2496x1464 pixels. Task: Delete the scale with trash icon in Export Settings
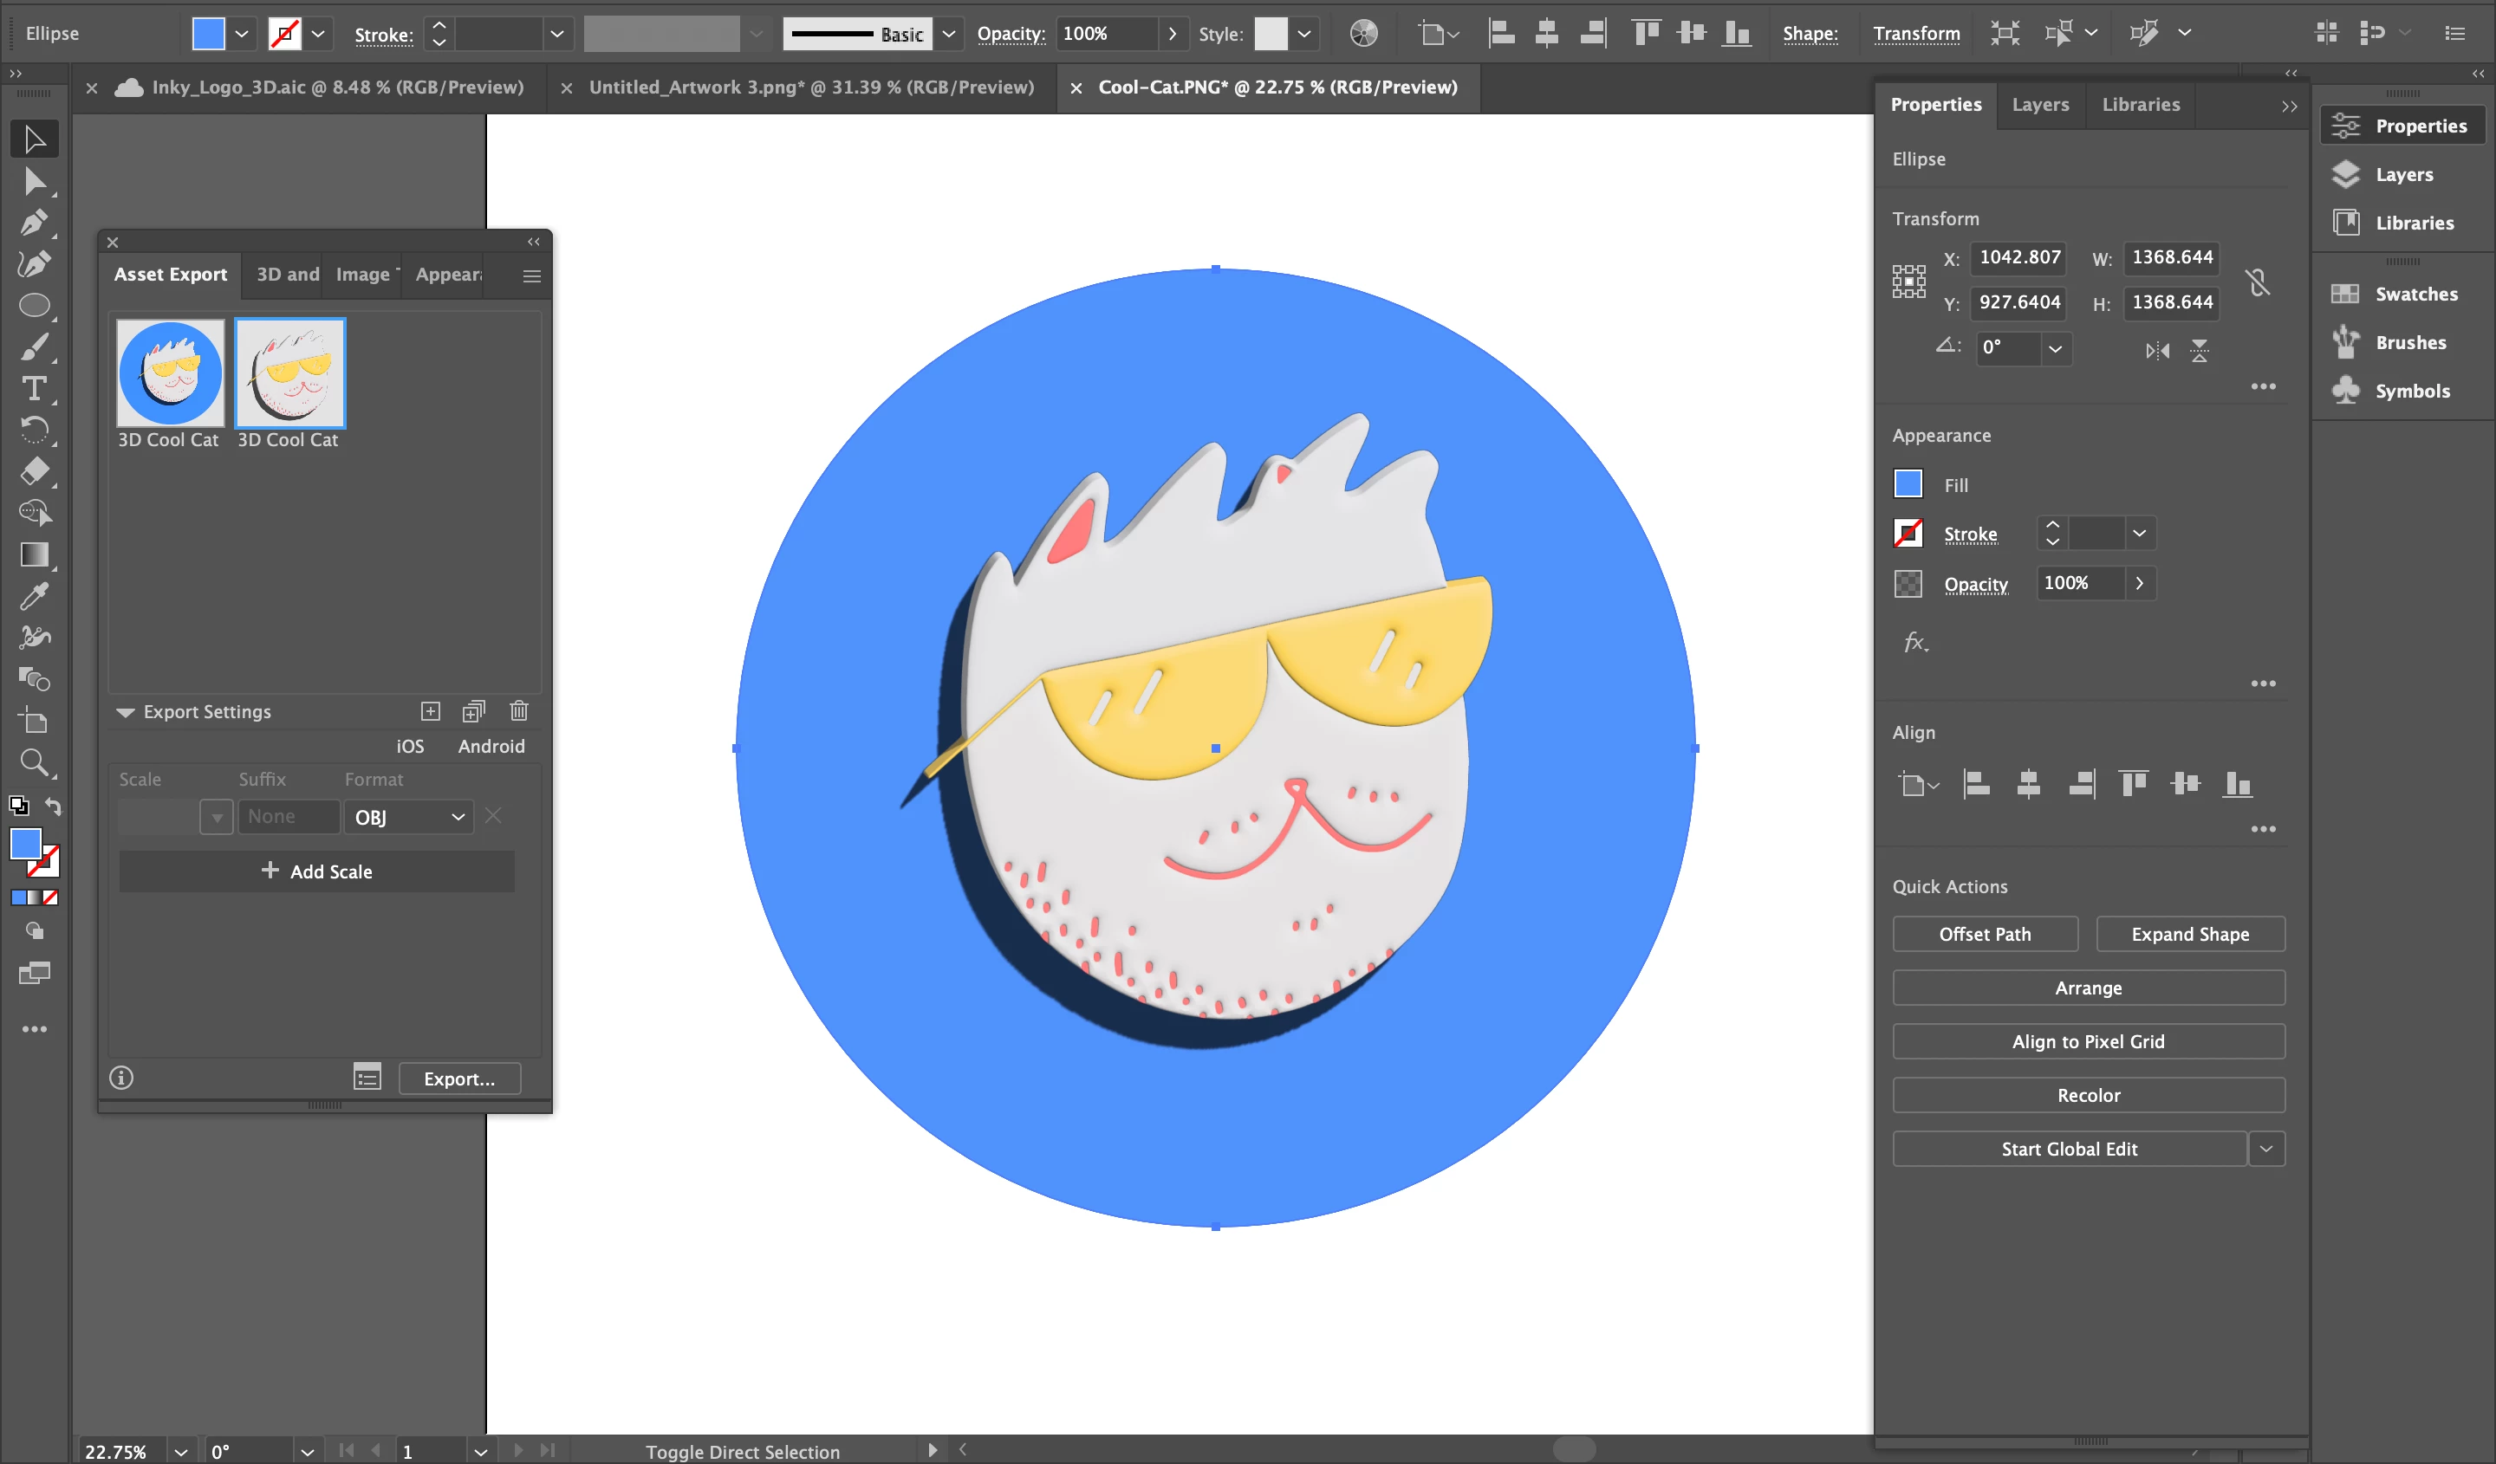coord(519,710)
